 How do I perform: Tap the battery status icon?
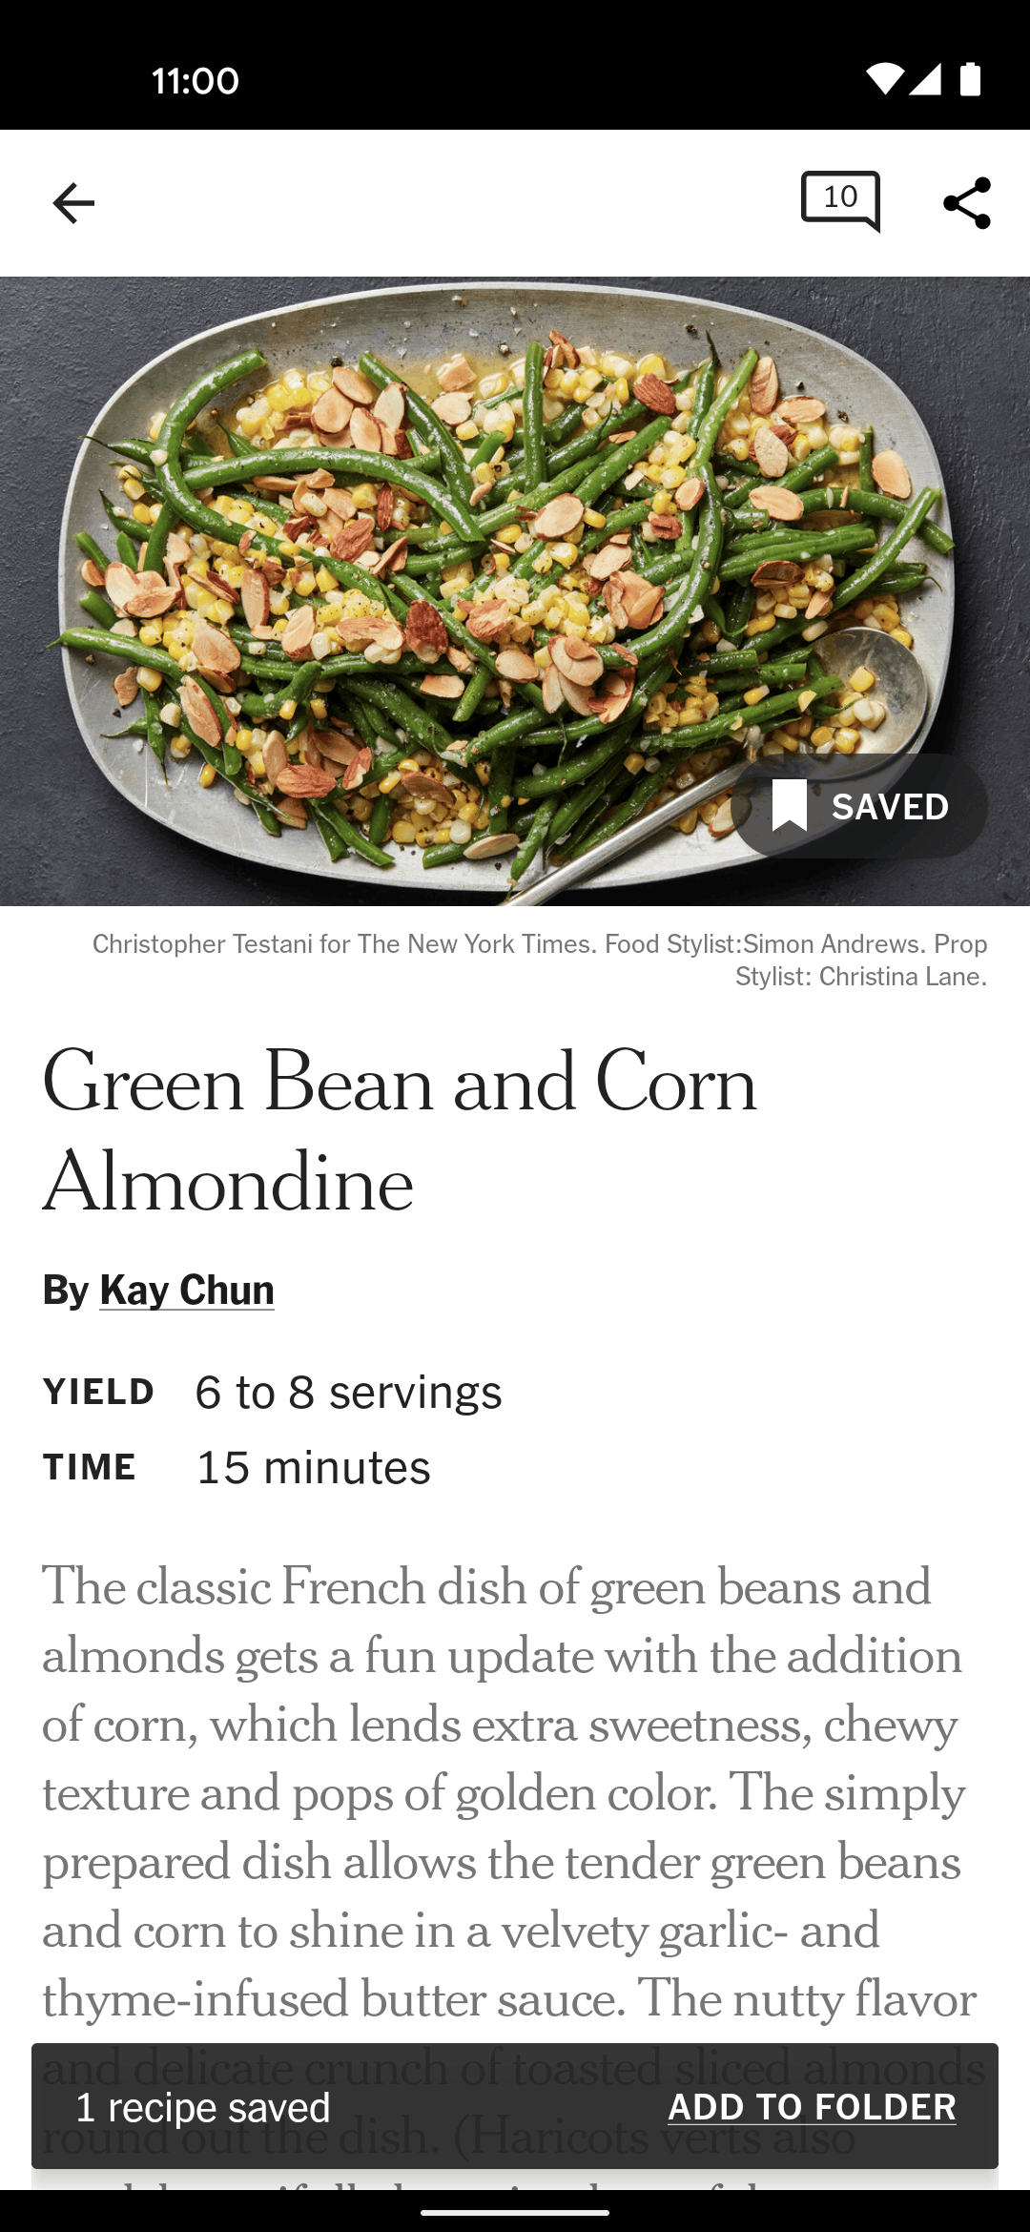[971, 80]
